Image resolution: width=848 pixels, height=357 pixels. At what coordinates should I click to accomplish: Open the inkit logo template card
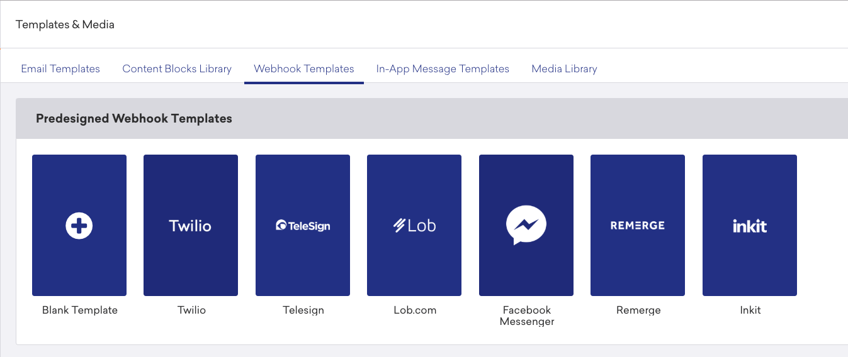(x=750, y=225)
